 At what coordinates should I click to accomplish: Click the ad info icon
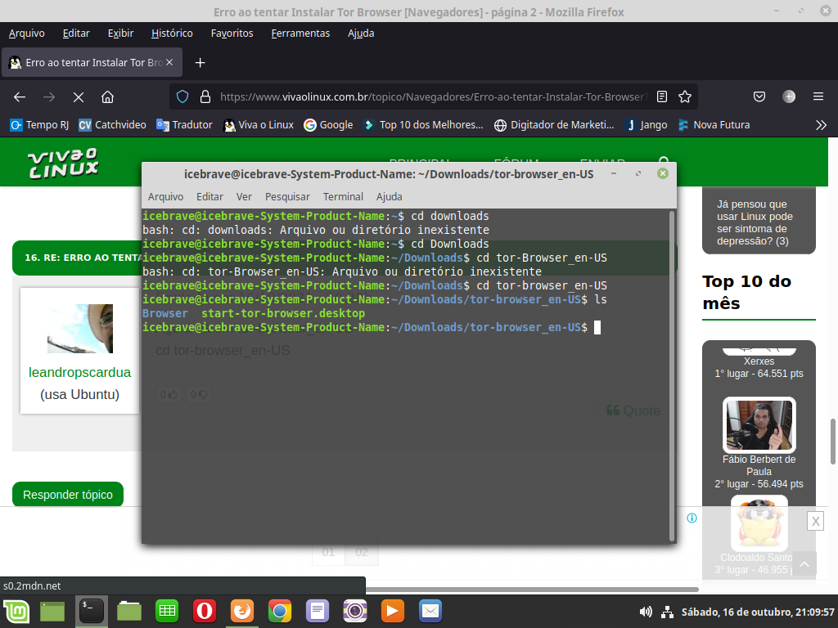692,518
